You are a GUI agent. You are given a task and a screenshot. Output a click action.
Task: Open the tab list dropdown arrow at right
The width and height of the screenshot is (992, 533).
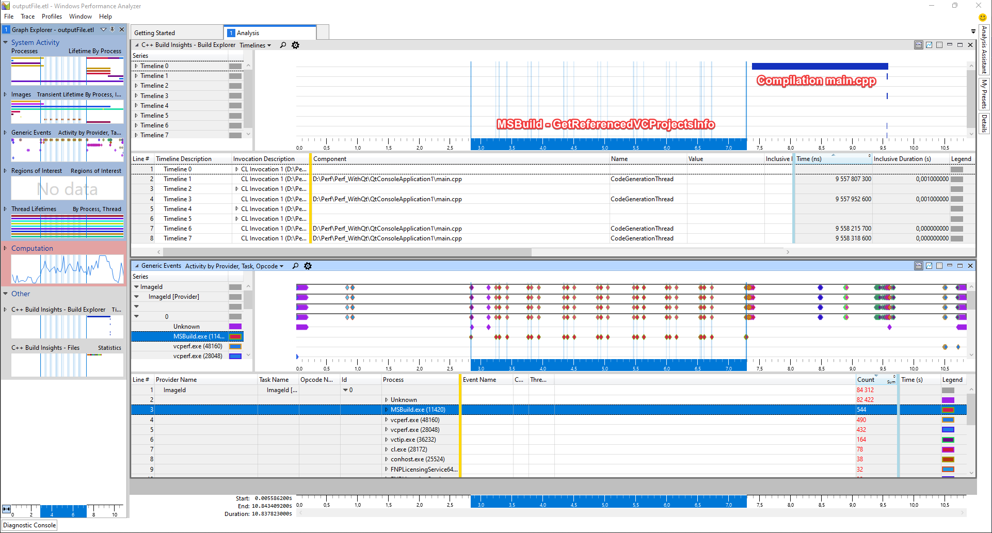973,31
